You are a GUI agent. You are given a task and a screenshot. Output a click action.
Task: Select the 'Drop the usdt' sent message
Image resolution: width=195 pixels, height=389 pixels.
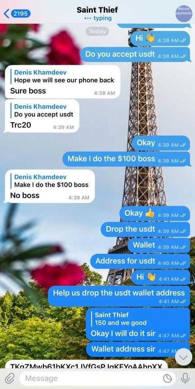coord(146,229)
